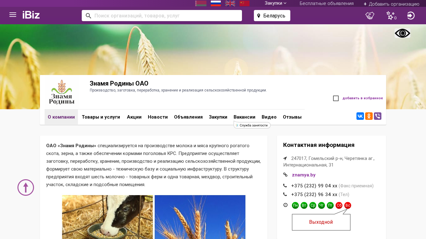Select Wednesday (Ср) schedule circle

pyautogui.click(x=313, y=205)
